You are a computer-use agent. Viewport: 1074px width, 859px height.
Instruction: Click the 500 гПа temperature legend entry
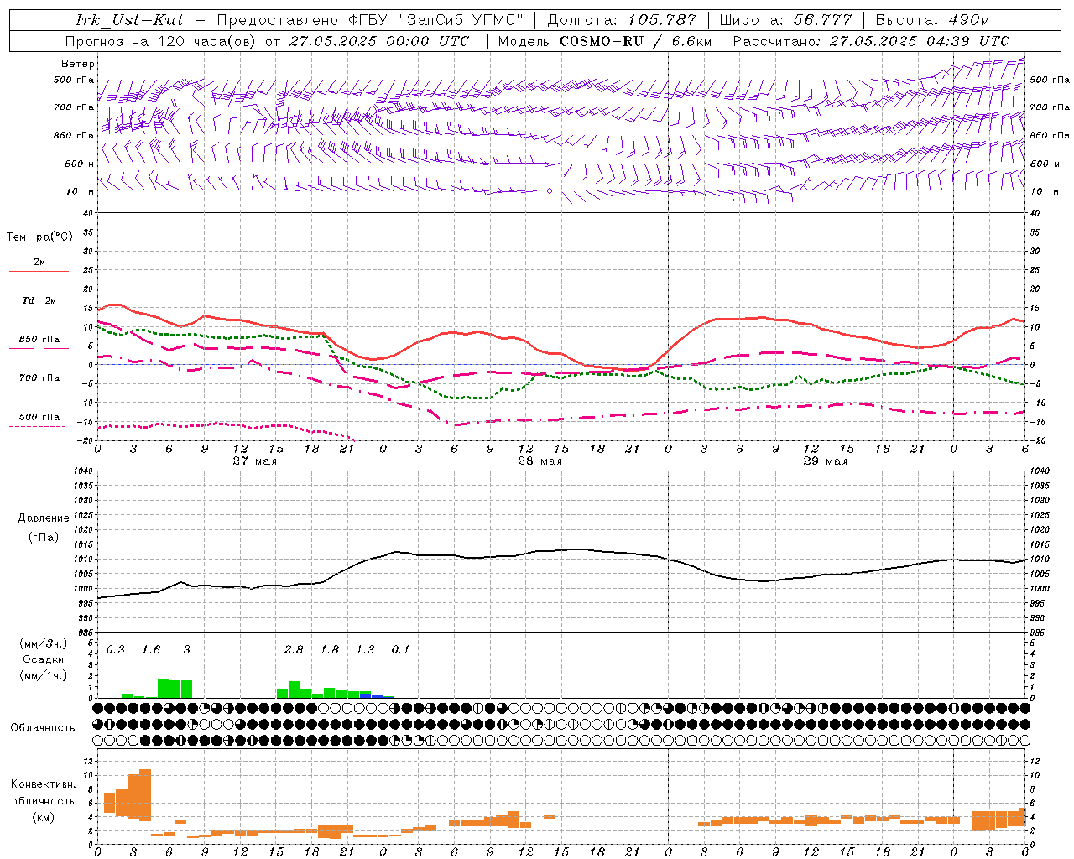click(x=39, y=417)
